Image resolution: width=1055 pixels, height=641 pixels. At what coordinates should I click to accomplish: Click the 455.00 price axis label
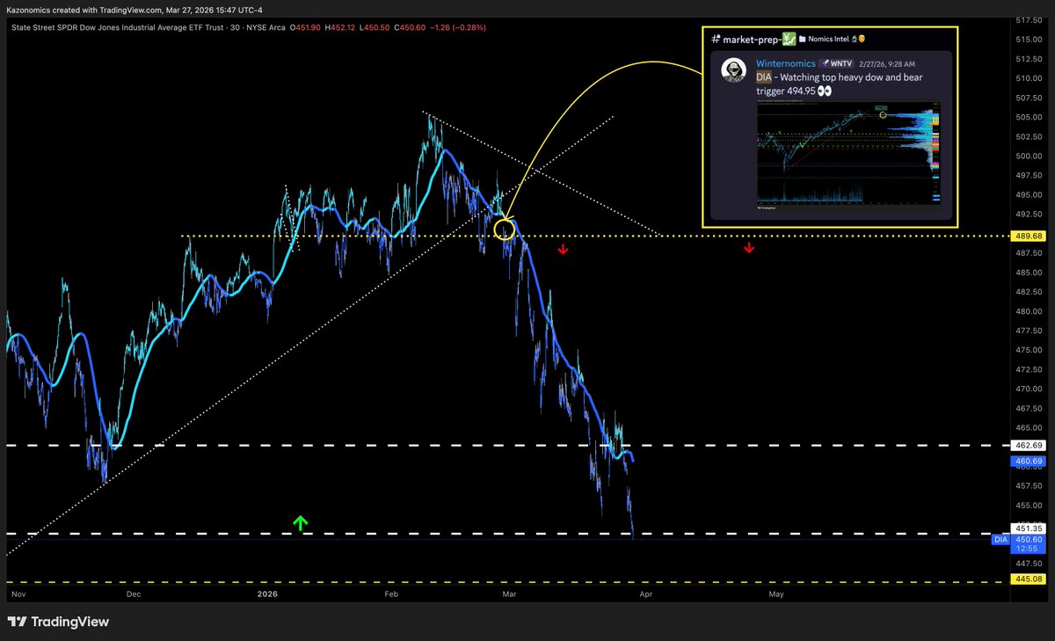(1029, 505)
